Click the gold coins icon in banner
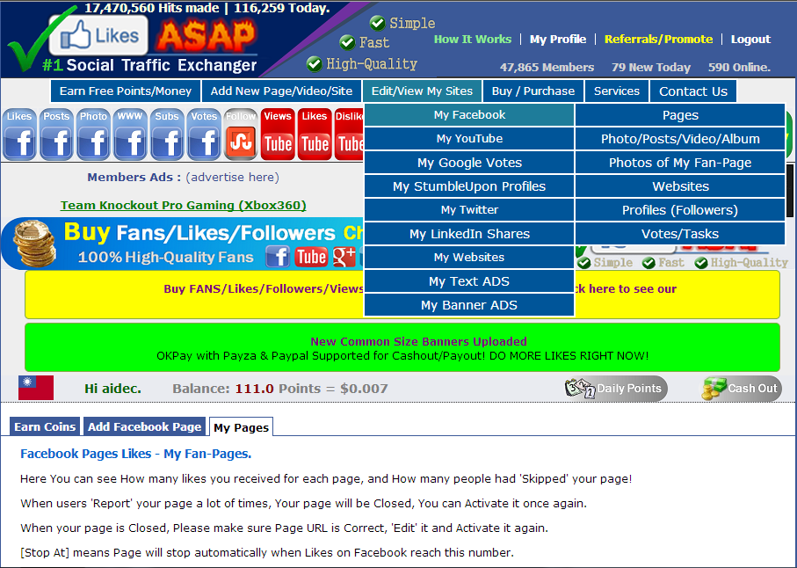 (x=34, y=243)
